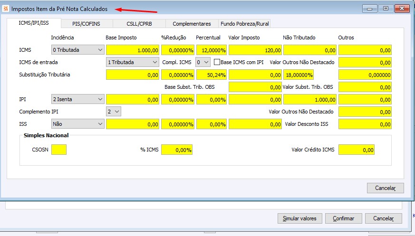Click the ICMS Não Tributado field
This screenshot has width=415, height=236.
310,50
